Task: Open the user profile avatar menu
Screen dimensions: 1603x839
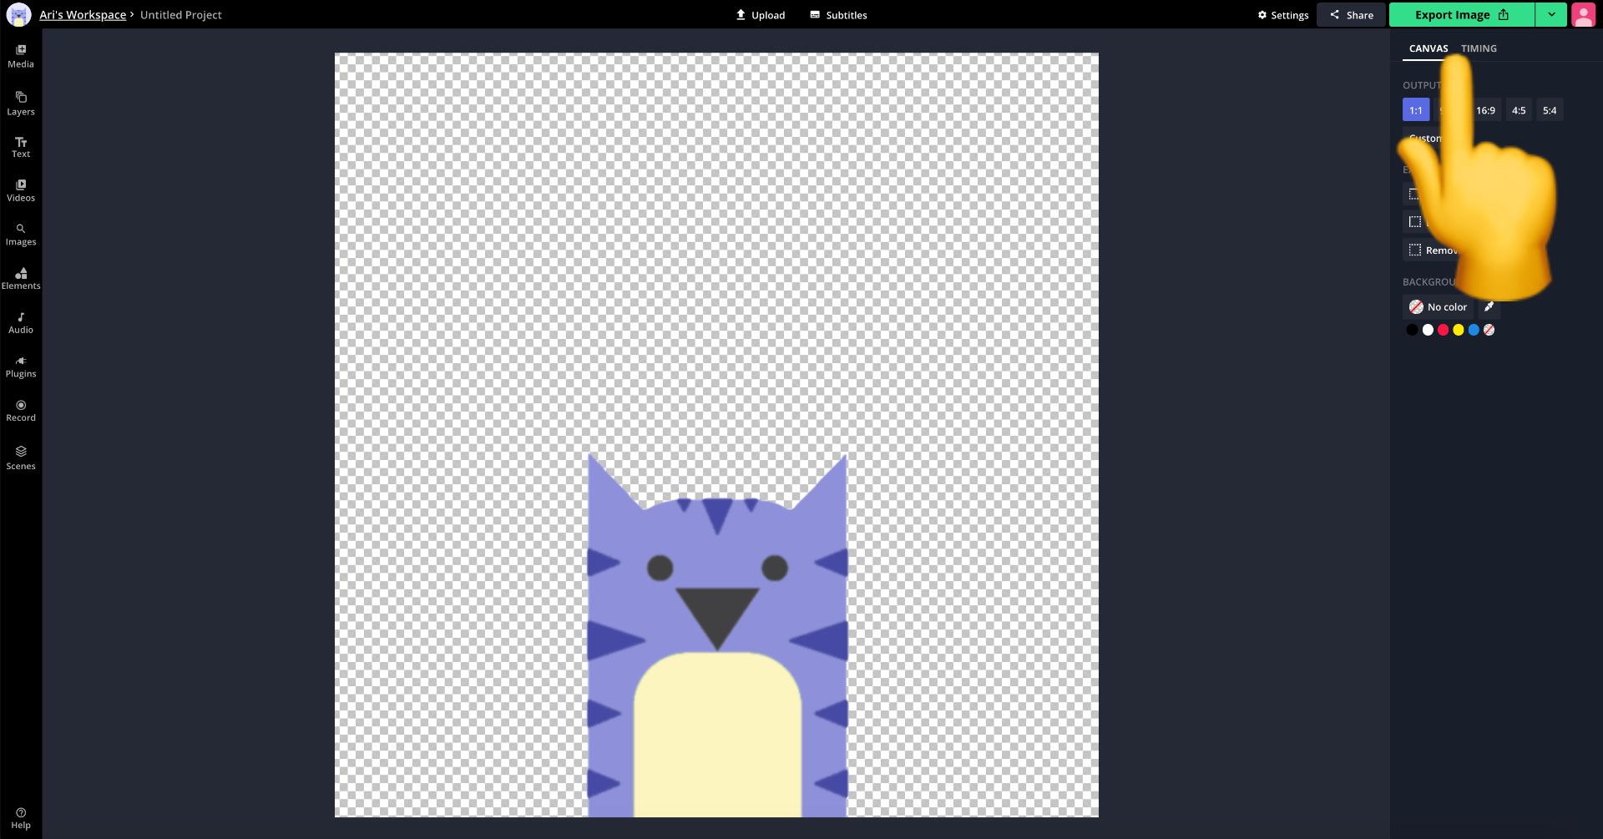Action: 1583,15
